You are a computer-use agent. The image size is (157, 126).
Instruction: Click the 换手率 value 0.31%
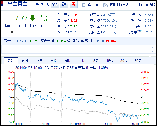(x=149, y=21)
